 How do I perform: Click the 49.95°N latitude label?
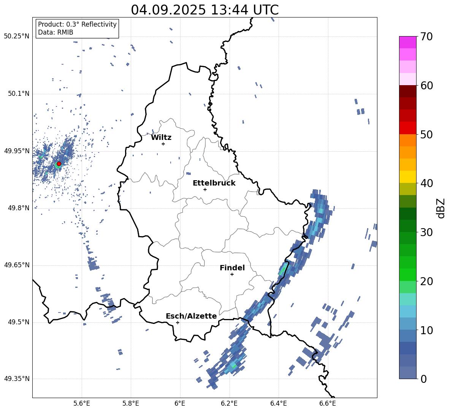[17, 151]
